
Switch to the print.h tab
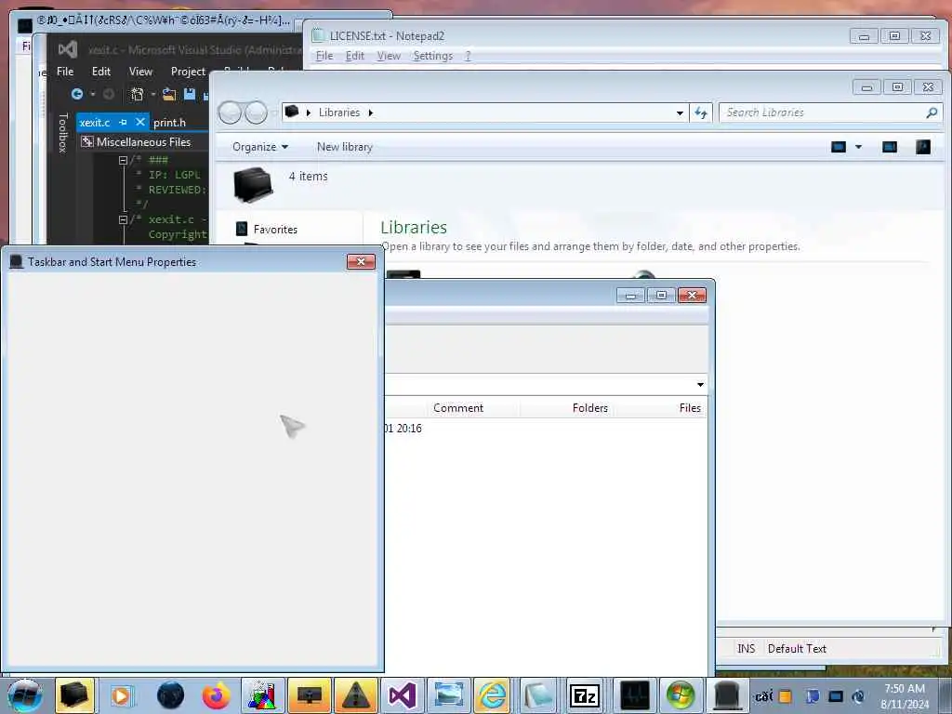pyautogui.click(x=169, y=123)
